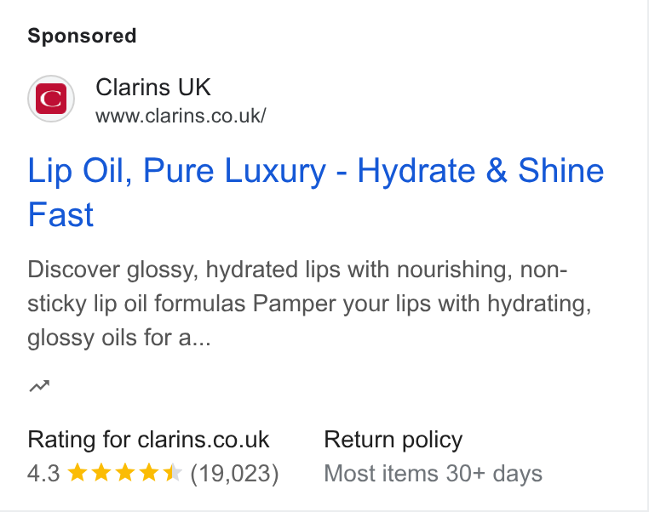This screenshot has width=649, height=512.
Task: Open 'Rating for clarins.co.uk' heading
Action: (x=148, y=439)
